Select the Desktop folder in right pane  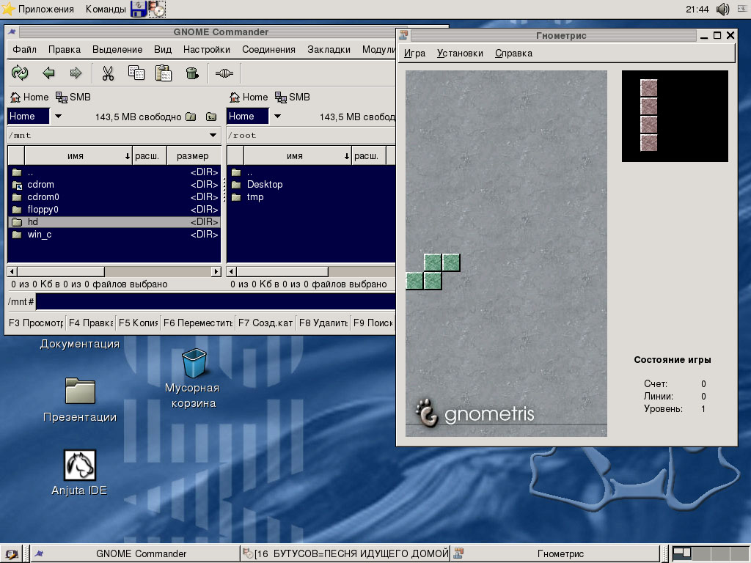311,184
